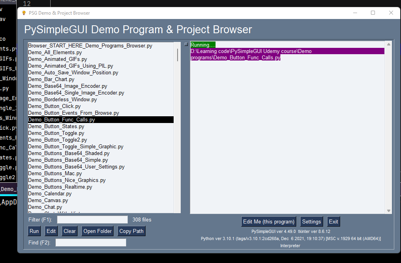Click the Interpreter label
Viewport: 401px width, 263px height.
point(290,246)
